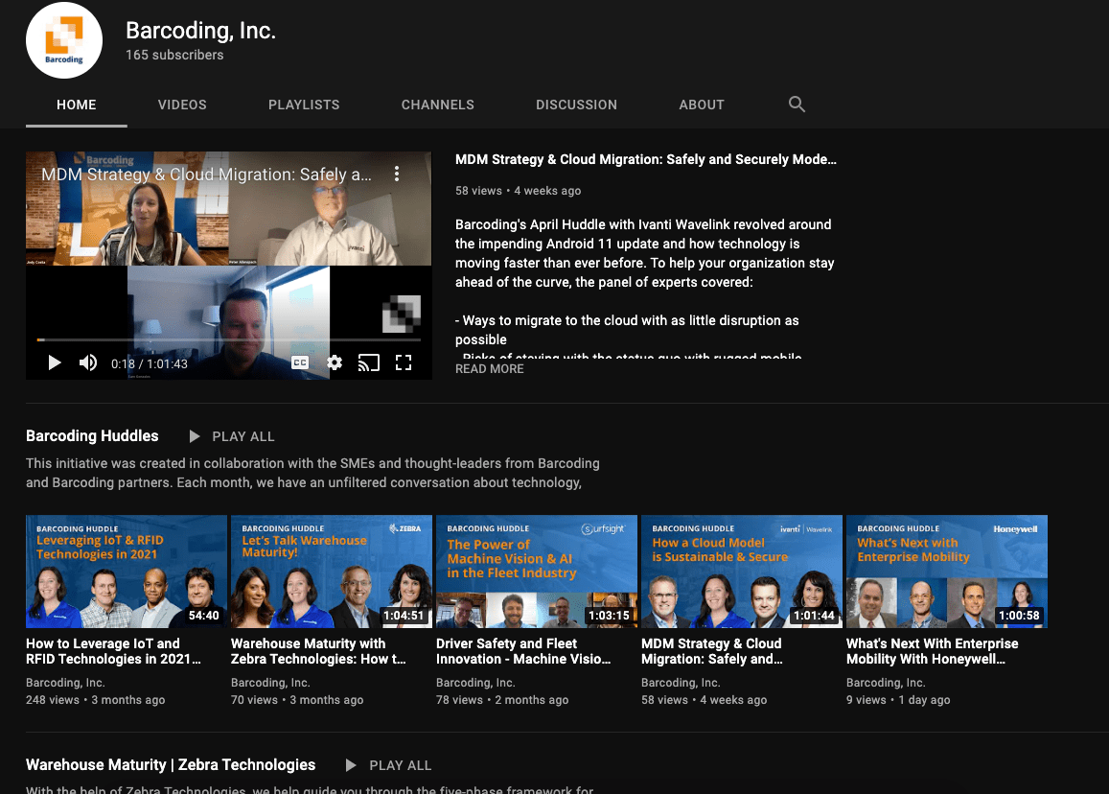Image resolution: width=1109 pixels, height=794 pixels.
Task: Open Power of Machine Vision thumbnail
Action: (x=537, y=572)
